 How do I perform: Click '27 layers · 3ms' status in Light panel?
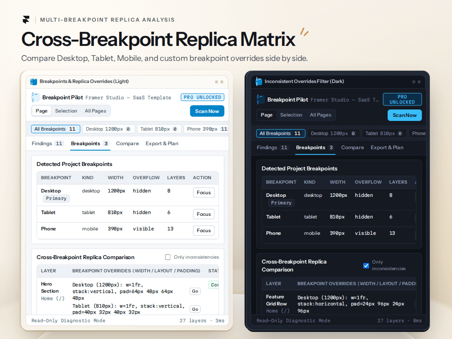(x=202, y=320)
